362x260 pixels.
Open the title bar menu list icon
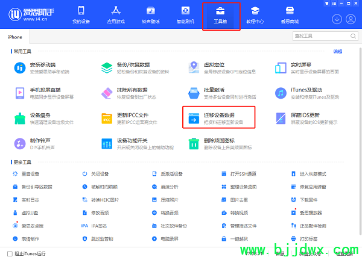[334, 3]
